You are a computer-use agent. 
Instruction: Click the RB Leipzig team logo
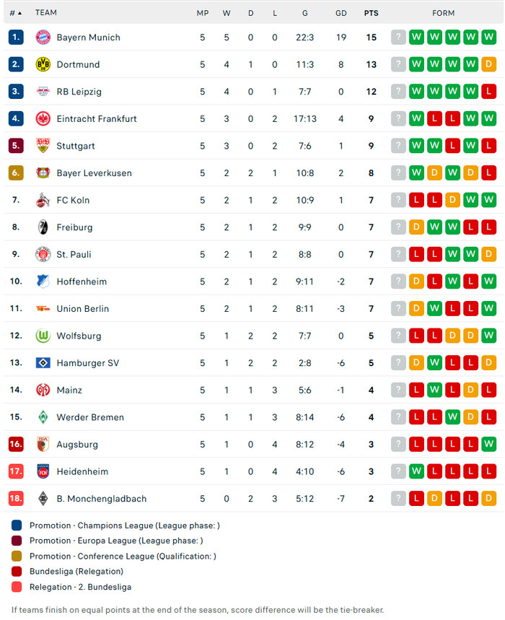click(43, 92)
